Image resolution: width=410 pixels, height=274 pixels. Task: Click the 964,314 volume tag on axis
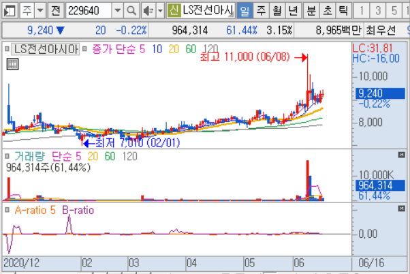tap(381, 185)
